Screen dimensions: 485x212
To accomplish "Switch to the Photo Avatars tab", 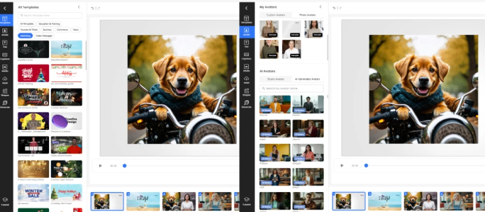I will pos(307,15).
